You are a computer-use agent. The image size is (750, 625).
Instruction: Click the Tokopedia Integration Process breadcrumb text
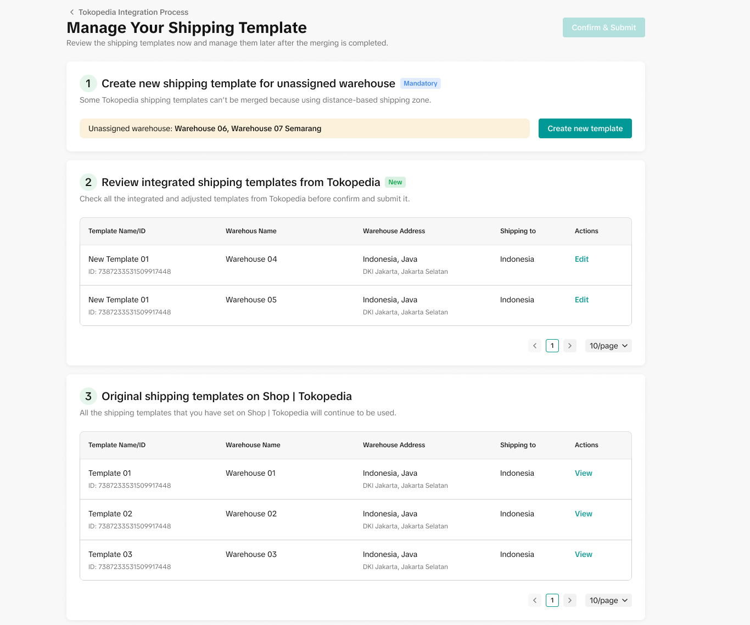click(x=133, y=12)
